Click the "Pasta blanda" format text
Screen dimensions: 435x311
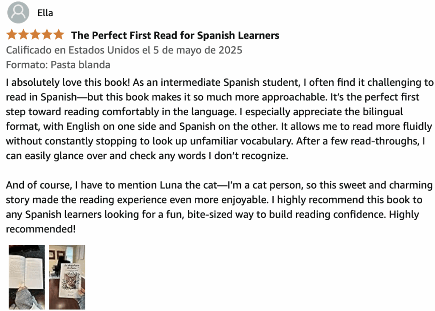click(x=80, y=65)
